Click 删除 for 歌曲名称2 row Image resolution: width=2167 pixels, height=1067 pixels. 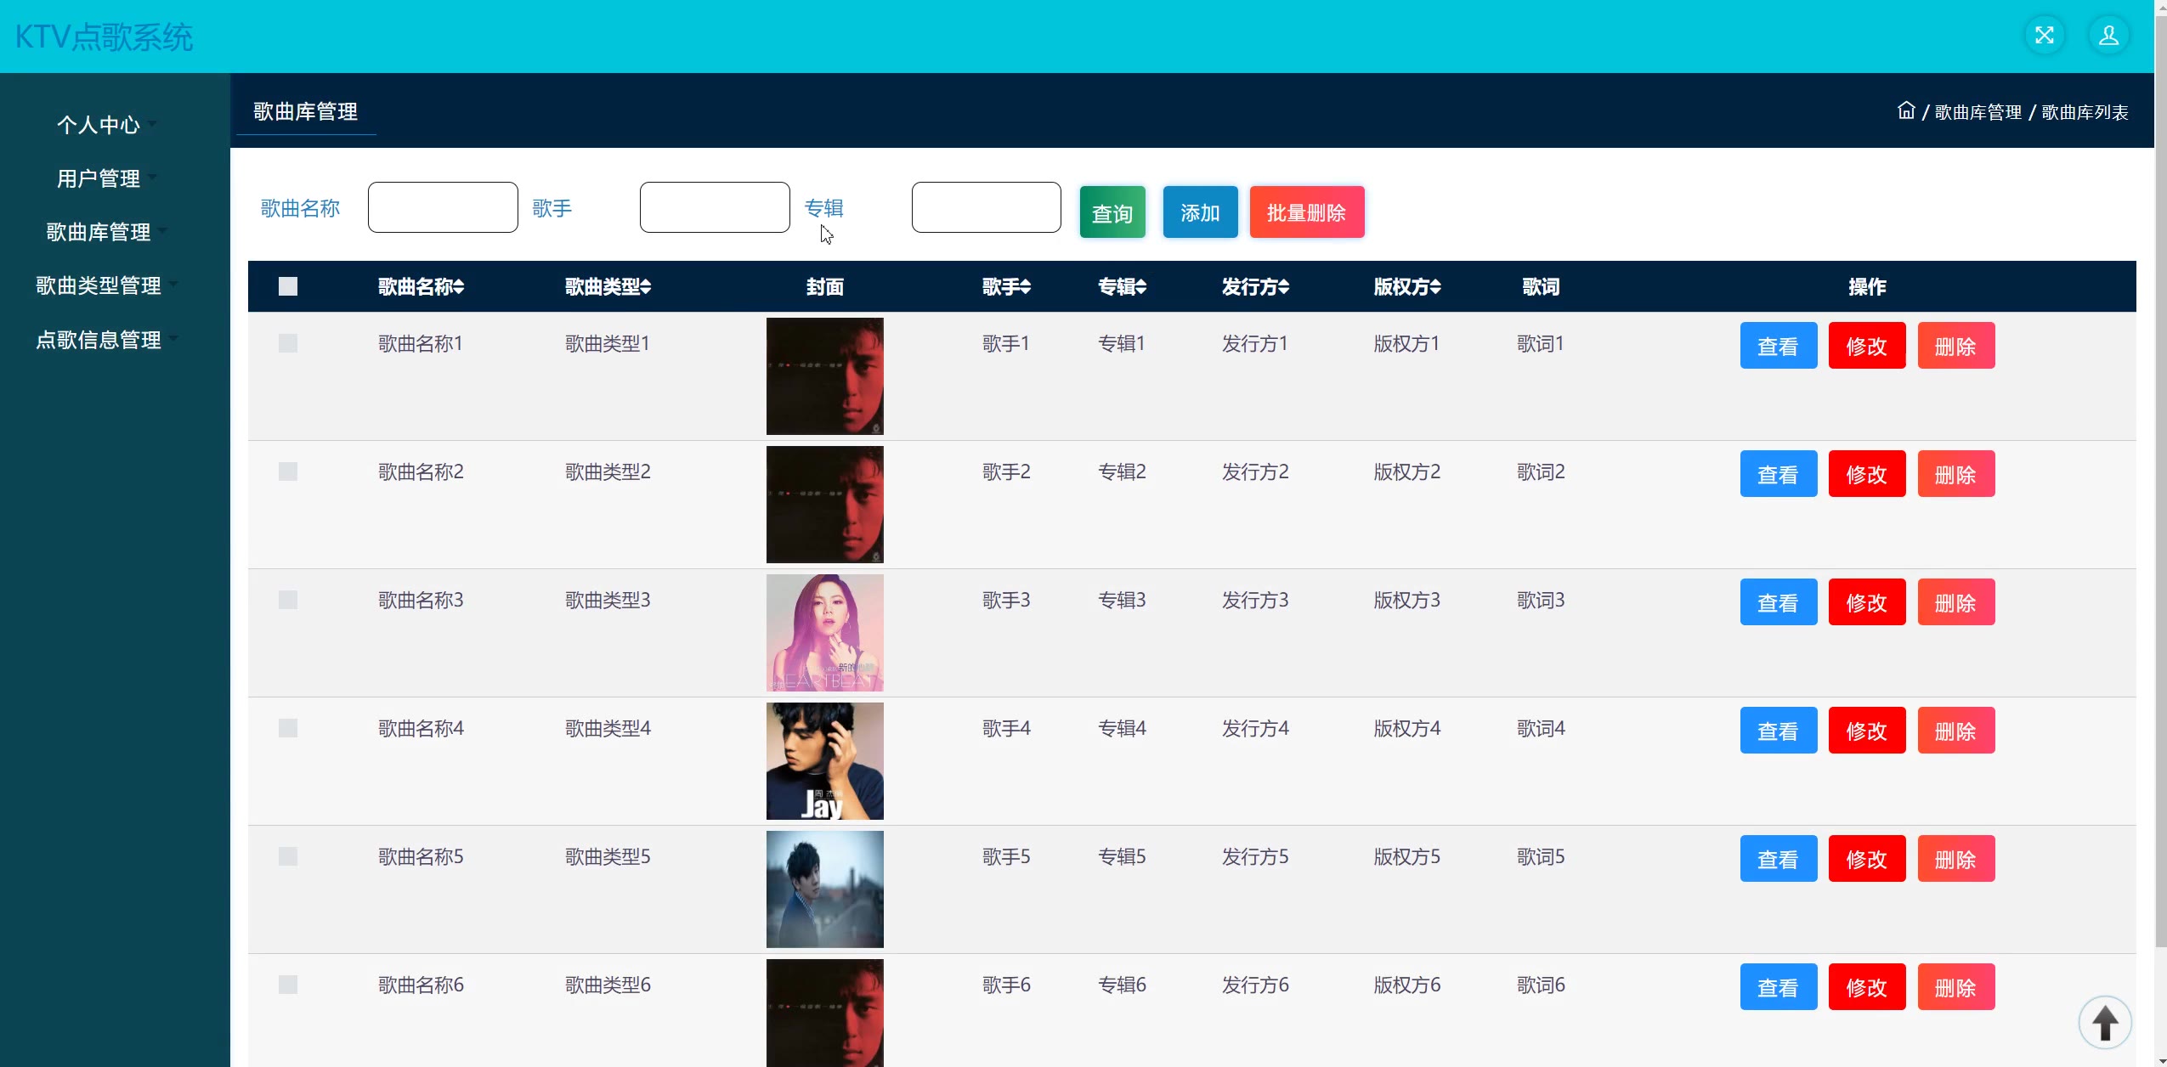1956,474
